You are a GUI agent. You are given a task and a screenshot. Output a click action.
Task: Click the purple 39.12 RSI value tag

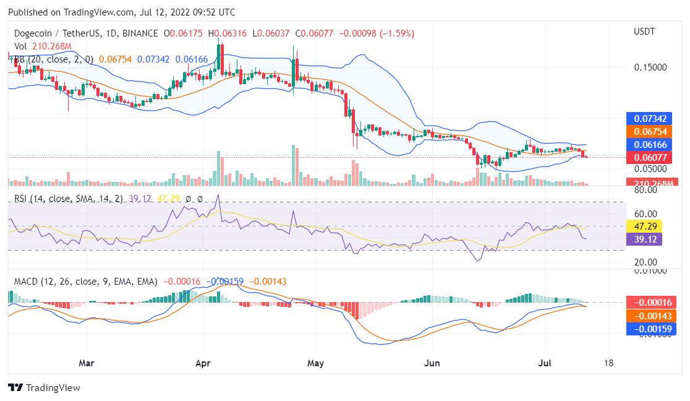pos(645,239)
